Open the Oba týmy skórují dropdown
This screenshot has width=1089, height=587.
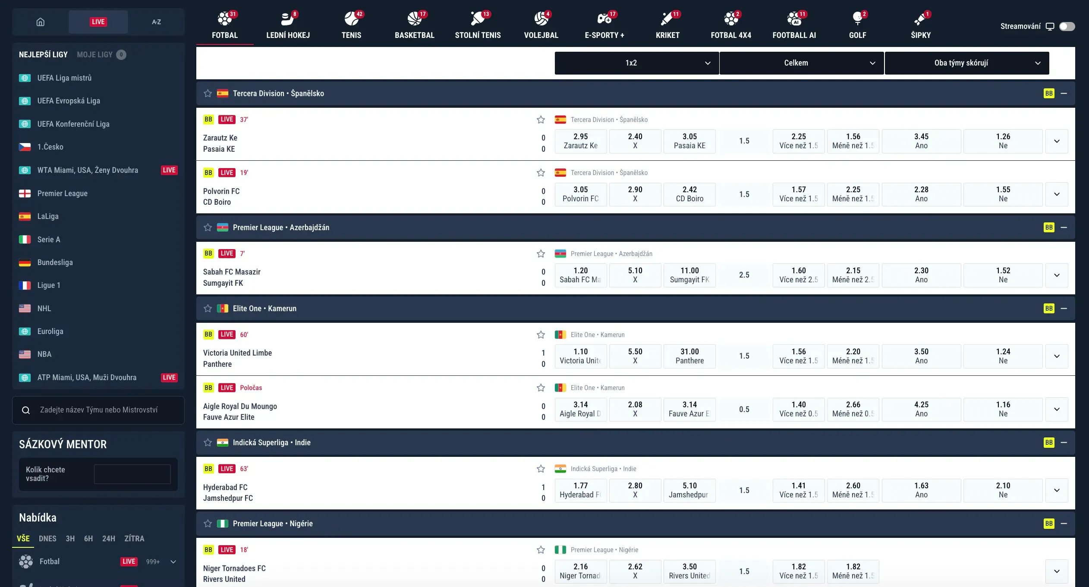coord(966,63)
